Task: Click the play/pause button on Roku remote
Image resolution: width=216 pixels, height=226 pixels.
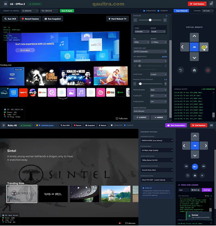Action: pos(195,167)
